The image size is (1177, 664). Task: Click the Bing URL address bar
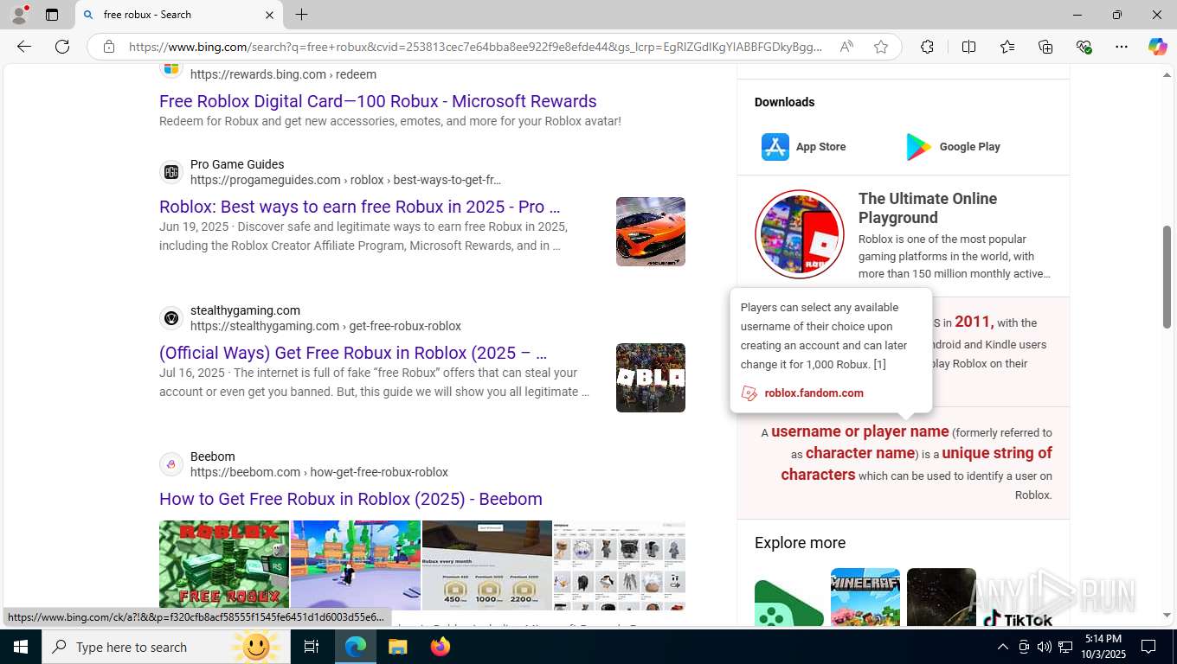[x=475, y=47]
